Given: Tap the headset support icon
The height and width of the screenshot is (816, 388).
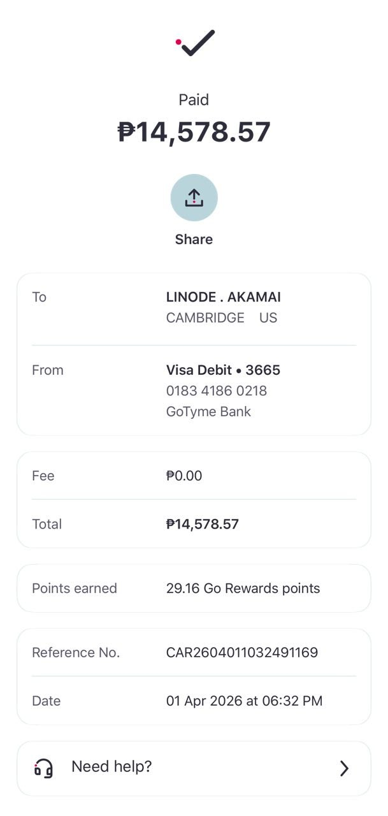Looking at the screenshot, I should pyautogui.click(x=43, y=768).
